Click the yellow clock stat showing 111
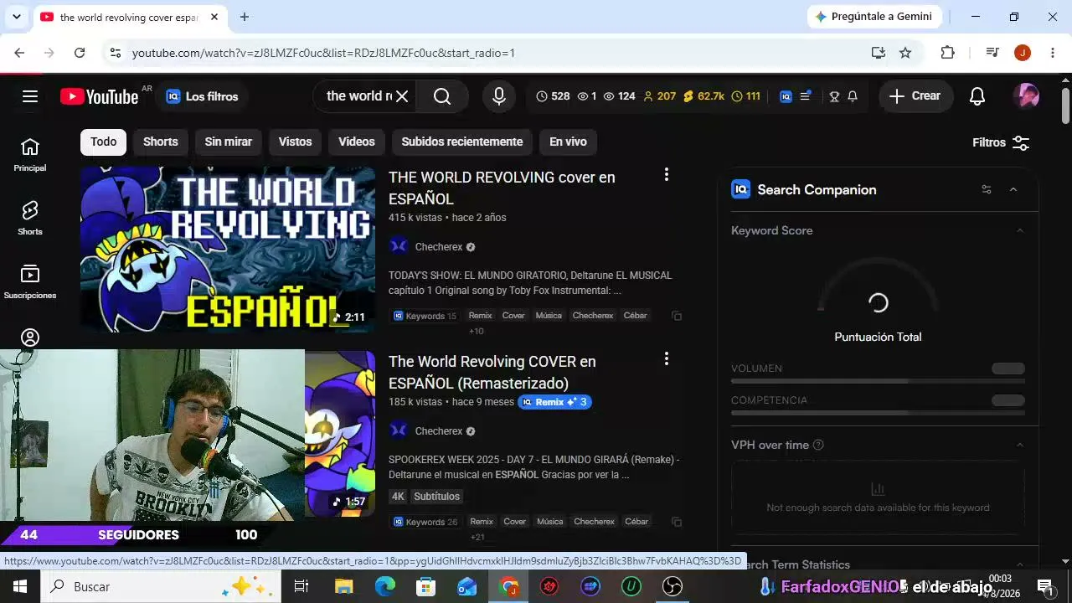The image size is (1072, 603). [745, 96]
